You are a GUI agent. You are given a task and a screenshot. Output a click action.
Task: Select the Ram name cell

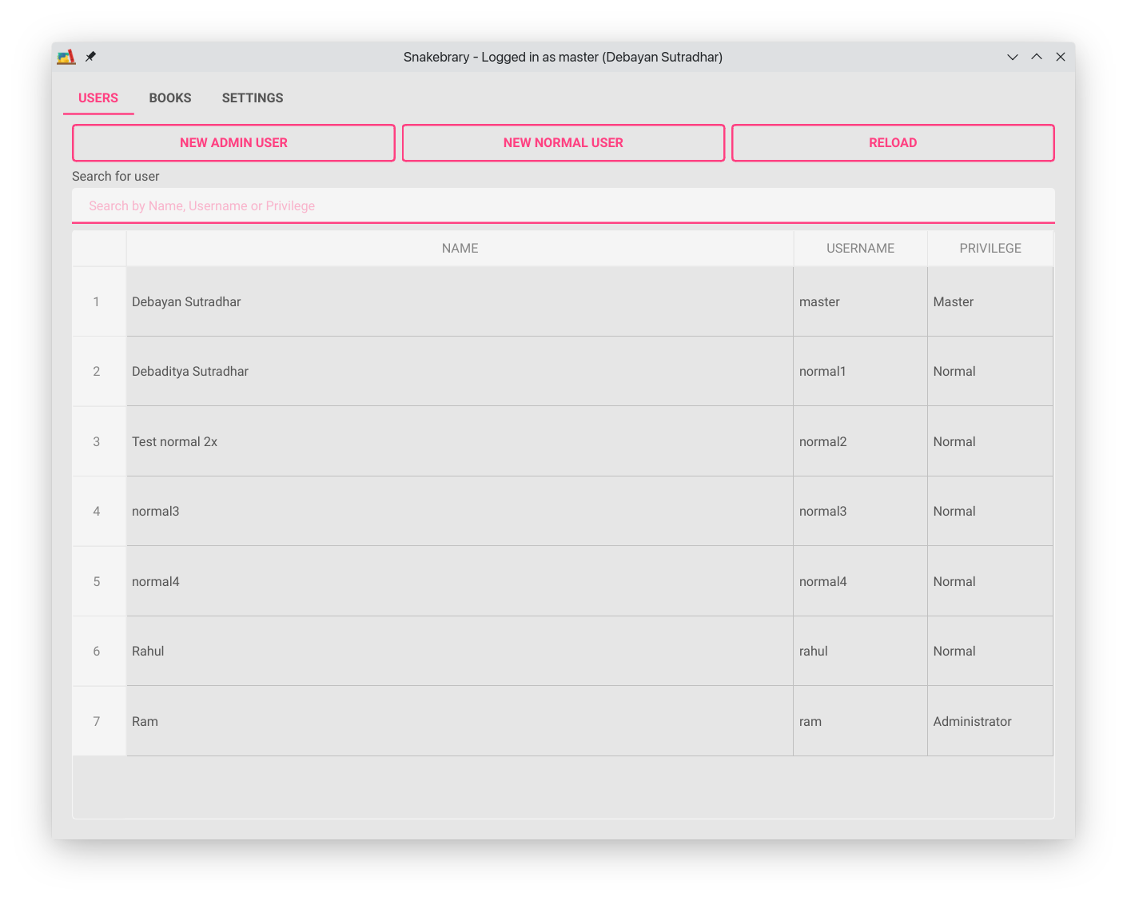tap(460, 721)
